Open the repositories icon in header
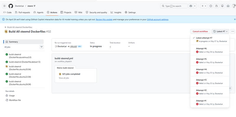236x117 pixels. (x=222, y=6)
